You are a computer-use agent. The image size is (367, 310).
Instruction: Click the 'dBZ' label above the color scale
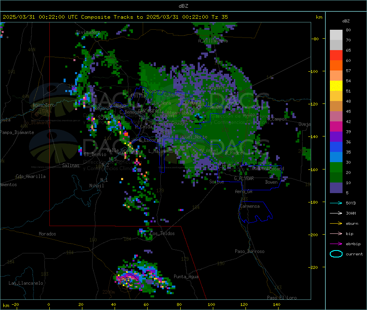[346, 21]
